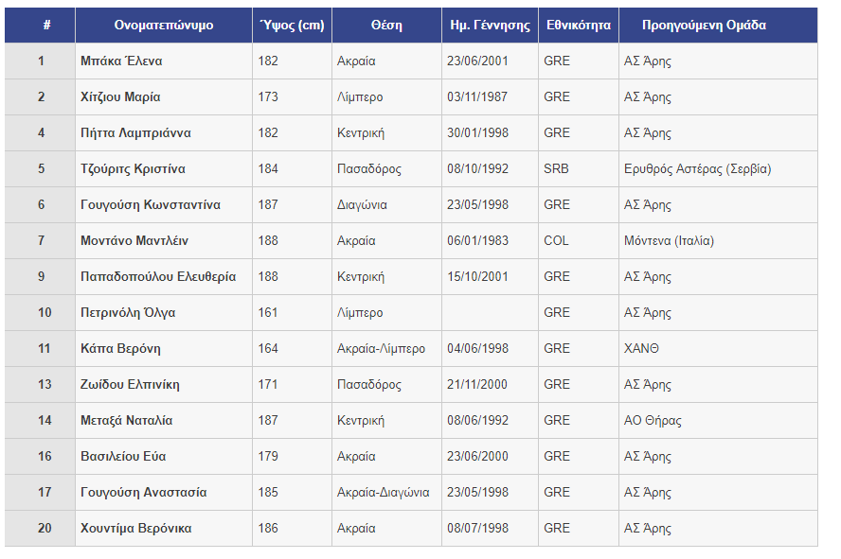
Task: Select the ΑΟ Θήρας previous team cell
Action: click(x=718, y=420)
